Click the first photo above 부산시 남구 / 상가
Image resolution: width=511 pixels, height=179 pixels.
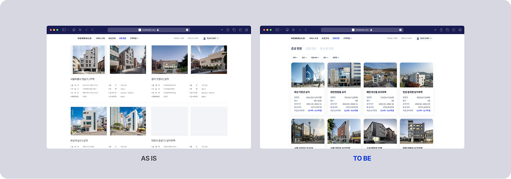tap(89, 121)
